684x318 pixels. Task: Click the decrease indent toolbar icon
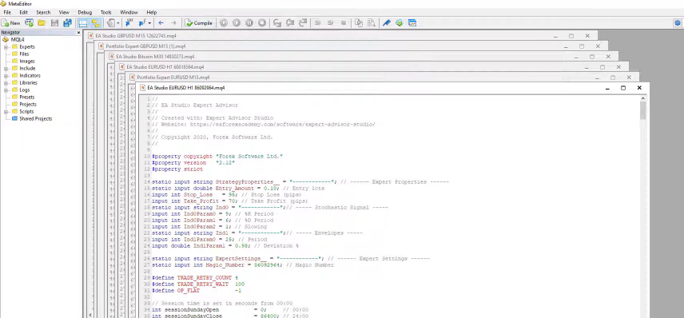(x=331, y=23)
